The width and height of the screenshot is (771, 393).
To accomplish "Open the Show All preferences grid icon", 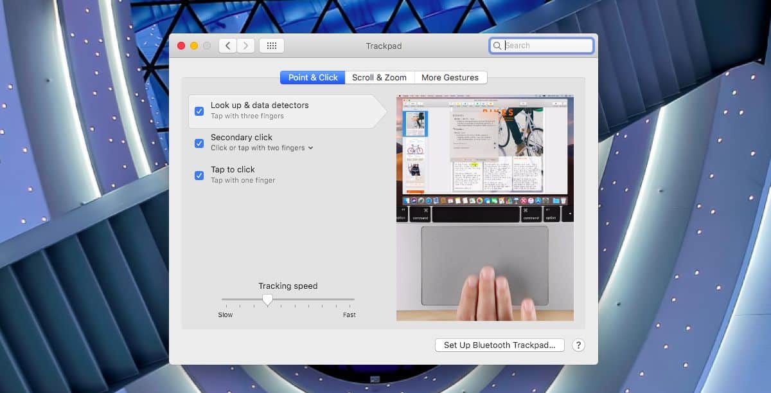I will point(271,45).
